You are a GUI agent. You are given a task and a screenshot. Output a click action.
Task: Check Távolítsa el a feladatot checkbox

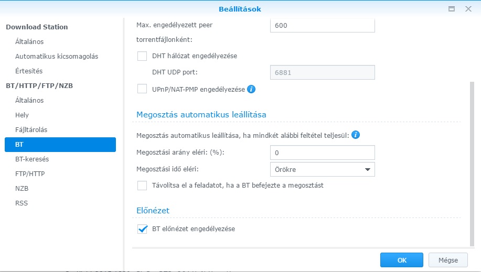tap(142, 186)
